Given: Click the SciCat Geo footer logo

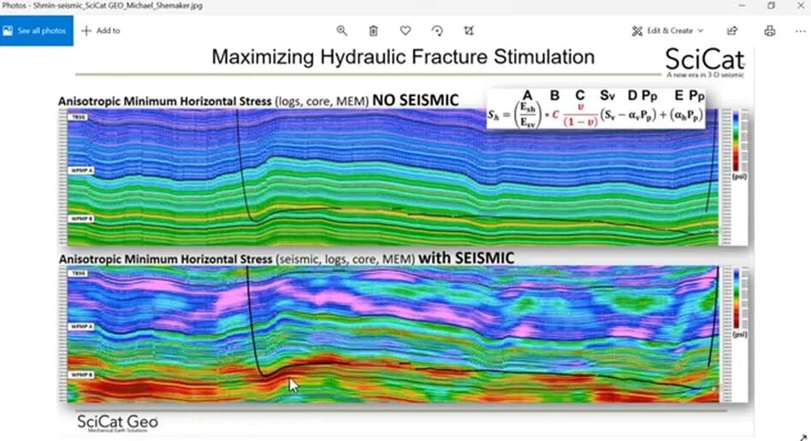Looking at the screenshot, I should (117, 423).
